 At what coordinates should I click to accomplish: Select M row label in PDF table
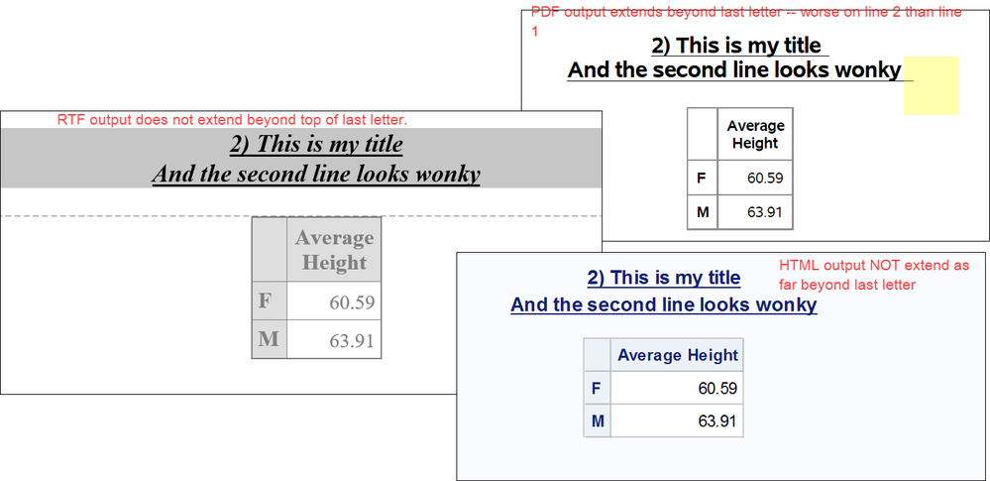pos(703,212)
